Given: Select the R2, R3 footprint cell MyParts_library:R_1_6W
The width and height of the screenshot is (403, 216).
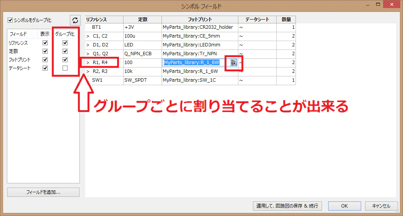Looking at the screenshot, I should coord(200,71).
